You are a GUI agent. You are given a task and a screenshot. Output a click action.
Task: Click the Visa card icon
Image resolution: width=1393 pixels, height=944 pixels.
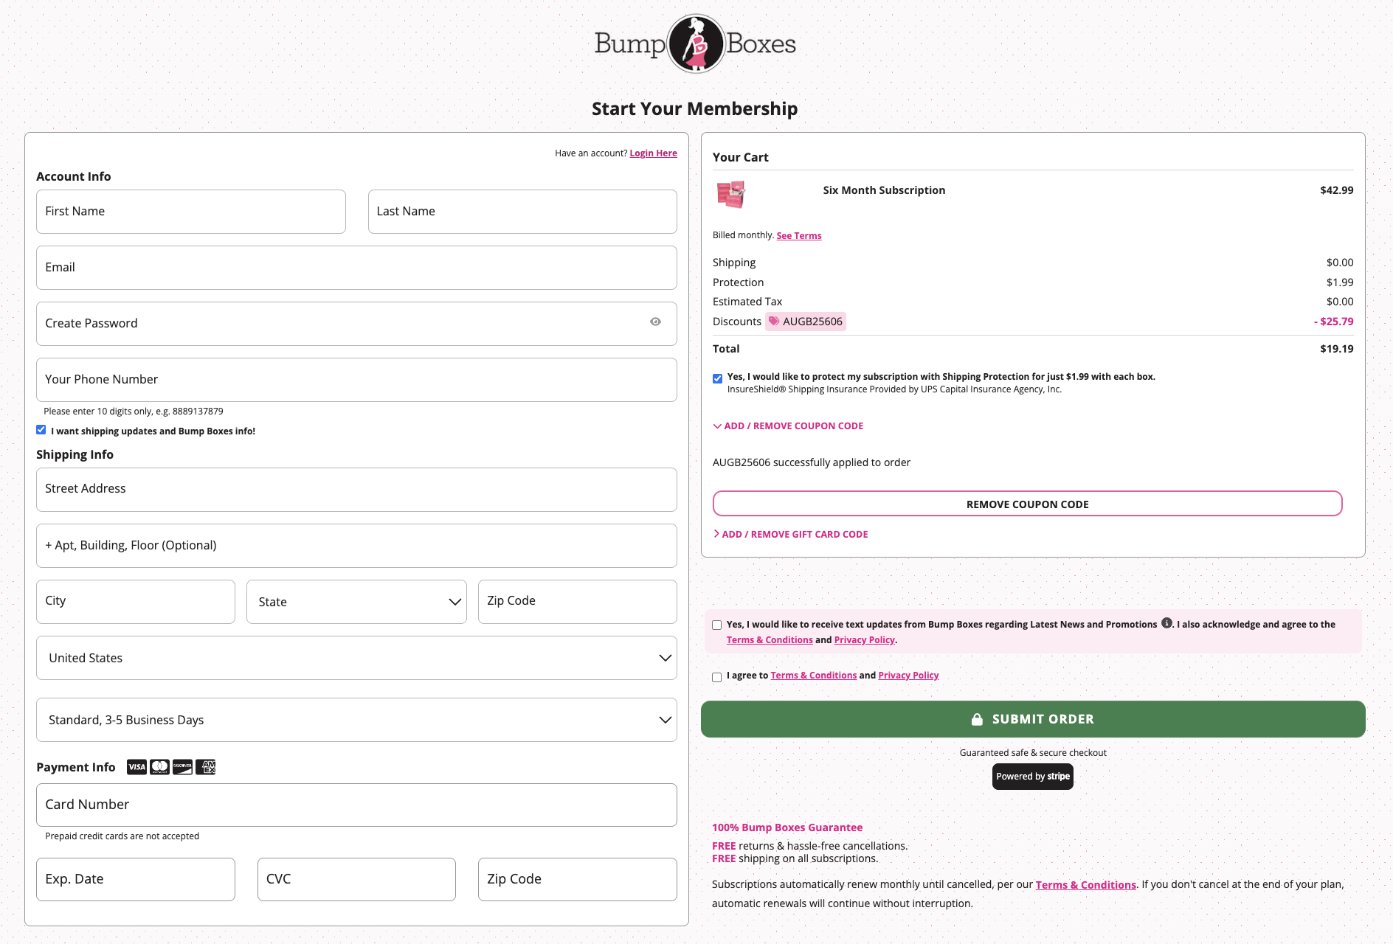[x=136, y=767]
